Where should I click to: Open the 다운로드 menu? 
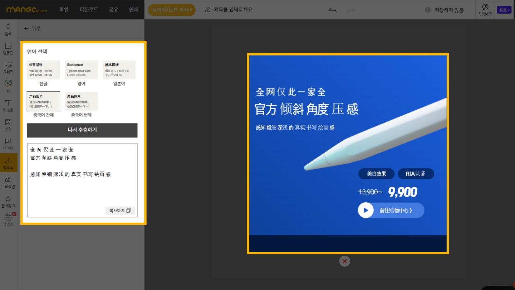[x=89, y=10]
